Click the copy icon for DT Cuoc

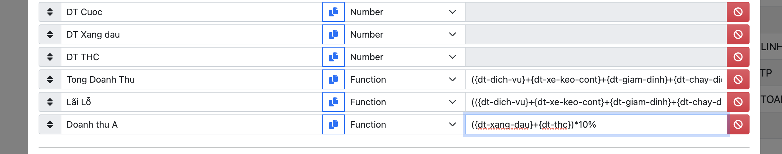click(333, 12)
